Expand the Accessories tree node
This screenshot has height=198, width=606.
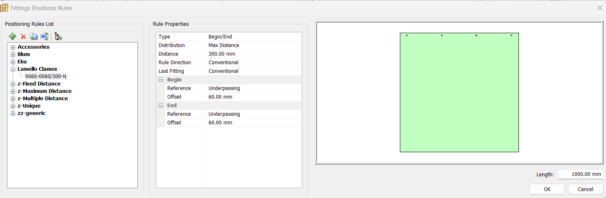pos(13,47)
